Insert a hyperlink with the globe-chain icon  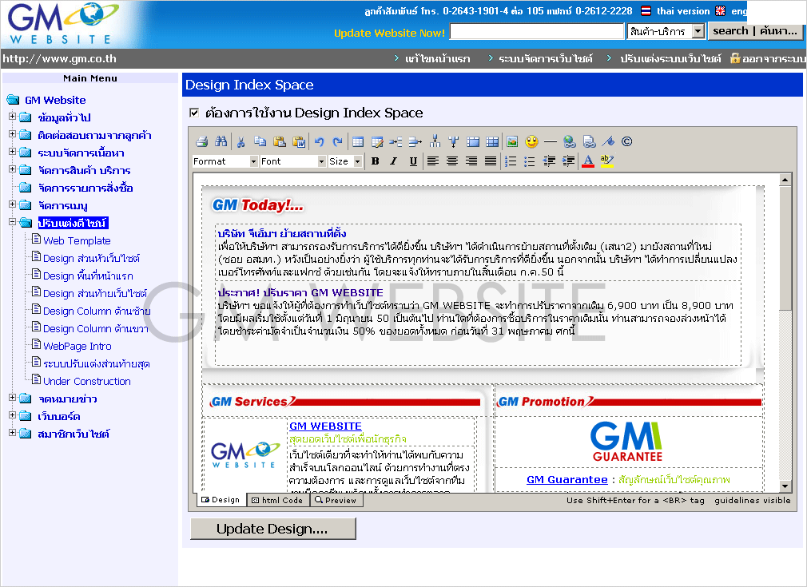[x=569, y=141]
